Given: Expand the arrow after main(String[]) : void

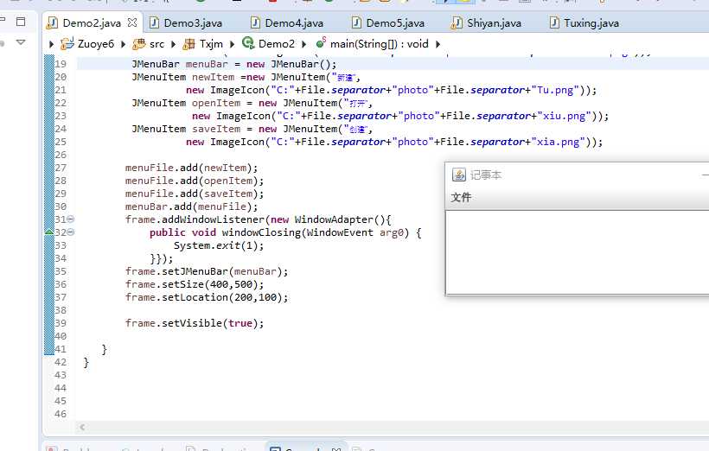Looking at the screenshot, I should 438,44.
